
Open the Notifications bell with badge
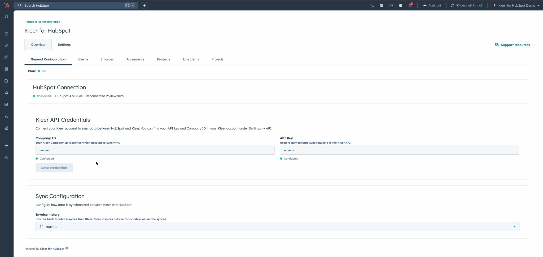click(410, 5)
